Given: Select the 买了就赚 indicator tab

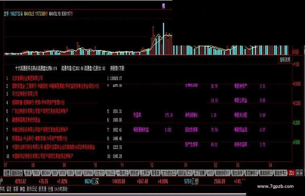Looking at the screenshot, I should point(200,173).
